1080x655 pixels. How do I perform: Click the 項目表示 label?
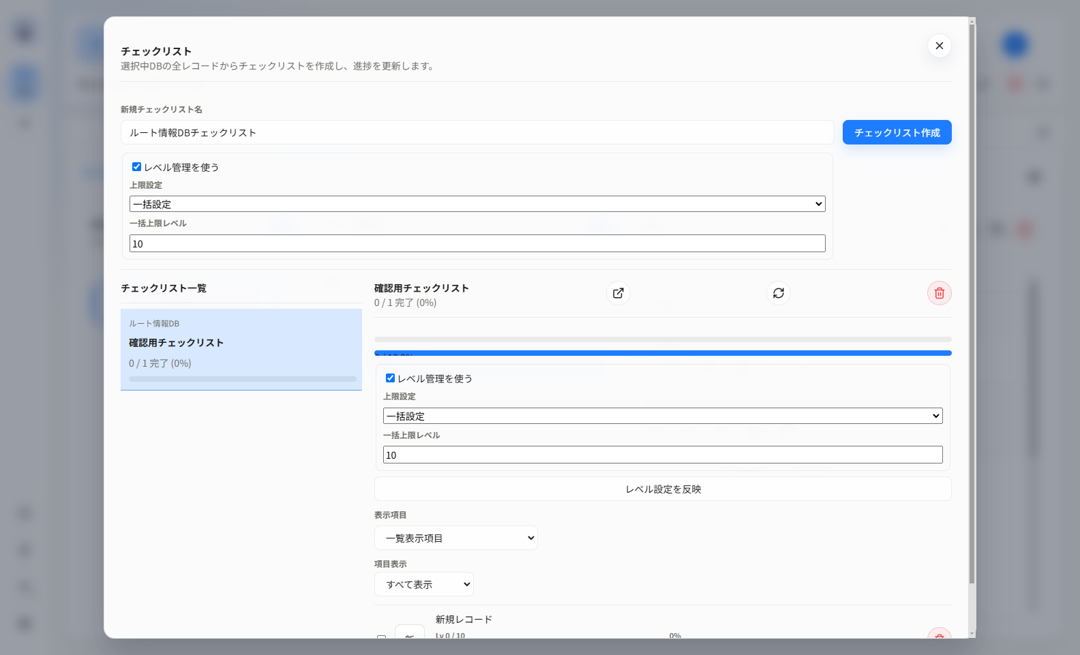(x=390, y=564)
